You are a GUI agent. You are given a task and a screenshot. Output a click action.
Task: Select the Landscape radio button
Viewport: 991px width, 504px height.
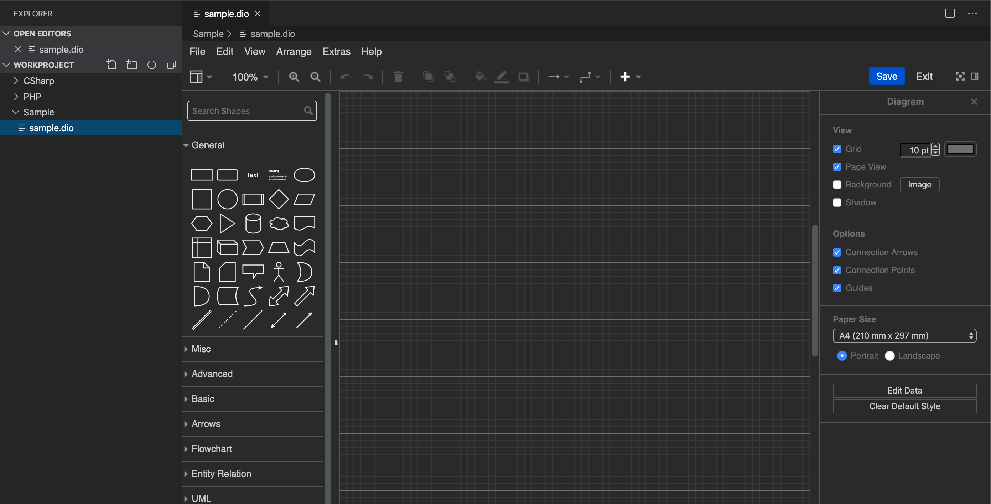point(889,356)
